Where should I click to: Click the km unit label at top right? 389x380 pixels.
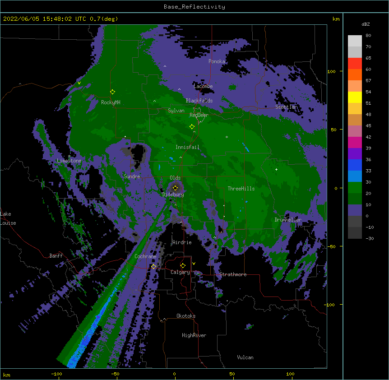[336, 19]
